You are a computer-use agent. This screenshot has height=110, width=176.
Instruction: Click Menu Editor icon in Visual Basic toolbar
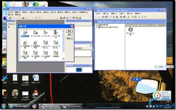click(19, 18)
